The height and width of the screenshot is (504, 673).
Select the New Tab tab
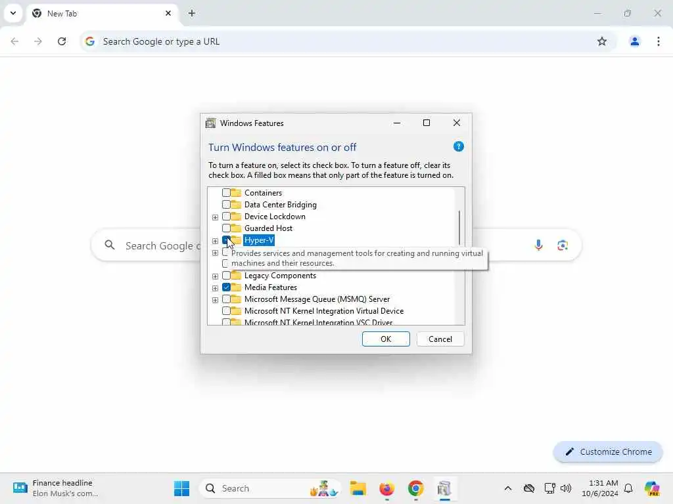[x=103, y=13]
